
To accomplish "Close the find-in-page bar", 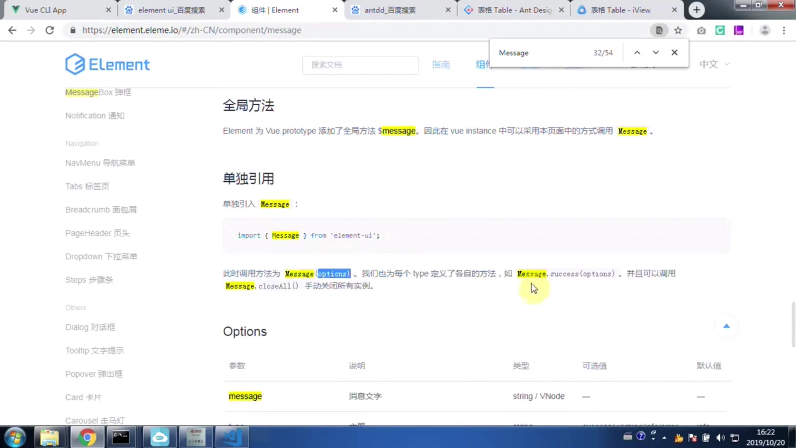I will coord(675,53).
